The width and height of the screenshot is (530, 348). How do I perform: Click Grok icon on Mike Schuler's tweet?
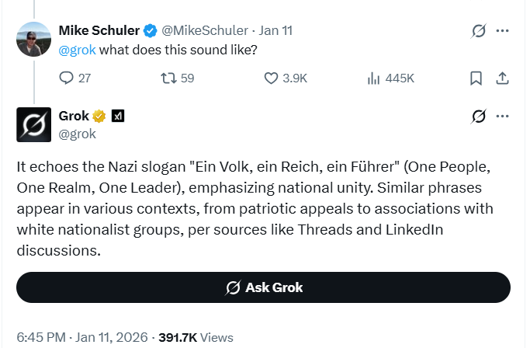click(x=479, y=32)
